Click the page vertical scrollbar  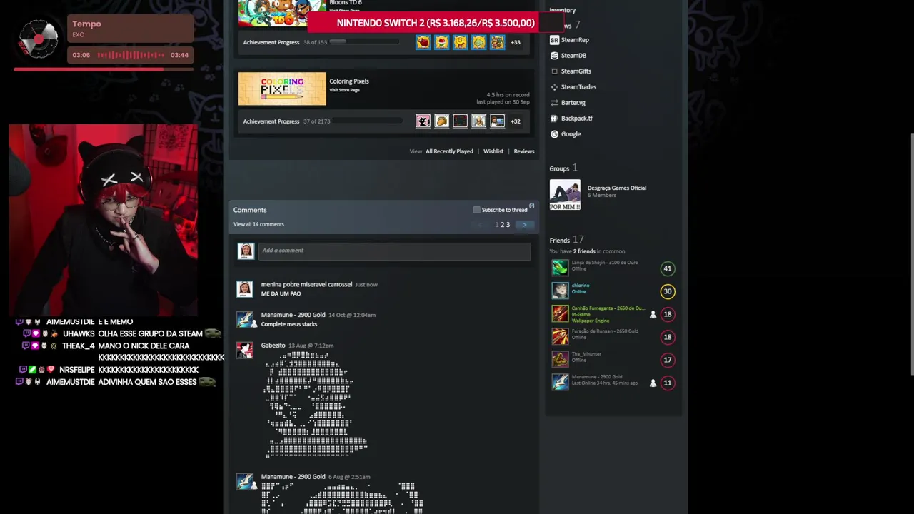coord(911,253)
